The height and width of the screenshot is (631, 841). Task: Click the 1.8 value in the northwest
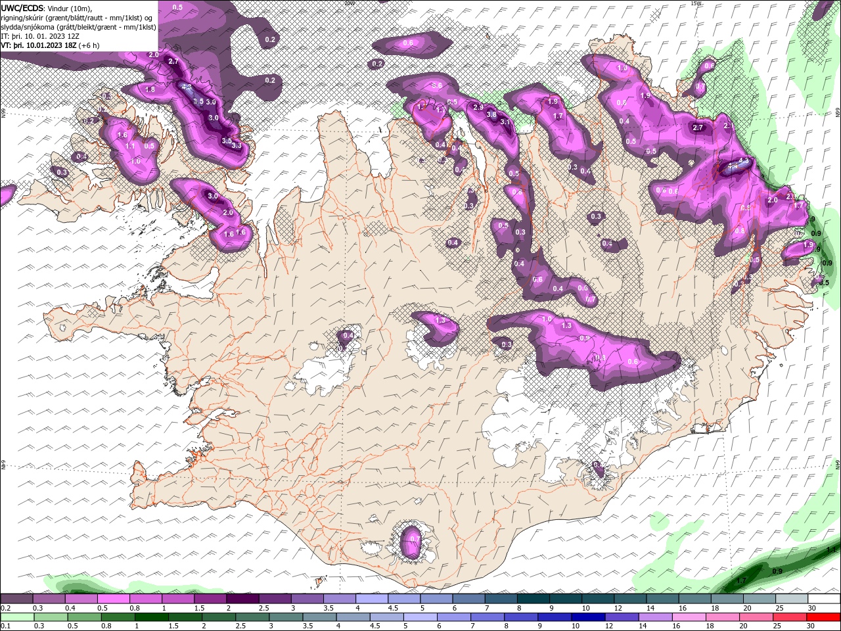(150, 89)
